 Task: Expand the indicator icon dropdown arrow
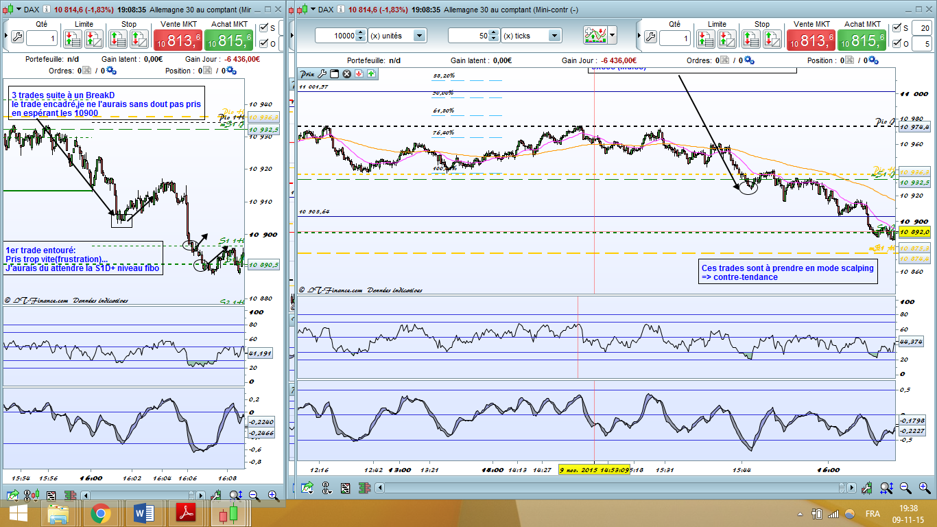[x=612, y=35]
